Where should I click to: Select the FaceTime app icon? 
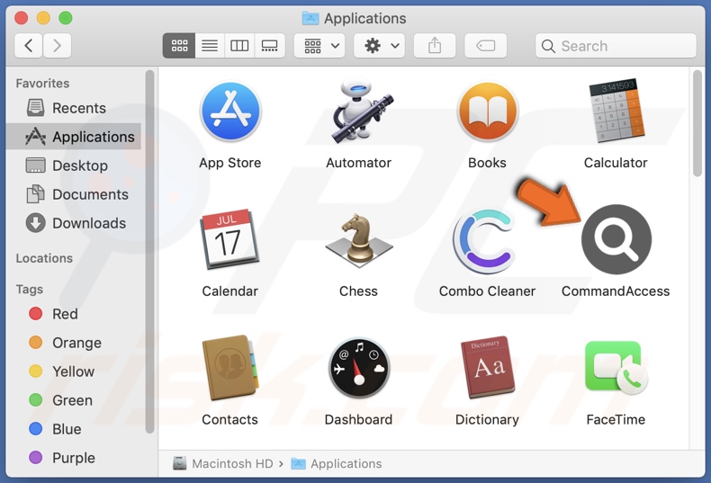[616, 368]
